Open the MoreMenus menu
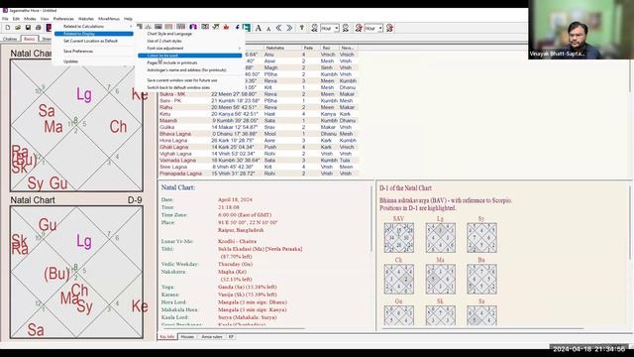634x357 pixels. click(x=109, y=19)
